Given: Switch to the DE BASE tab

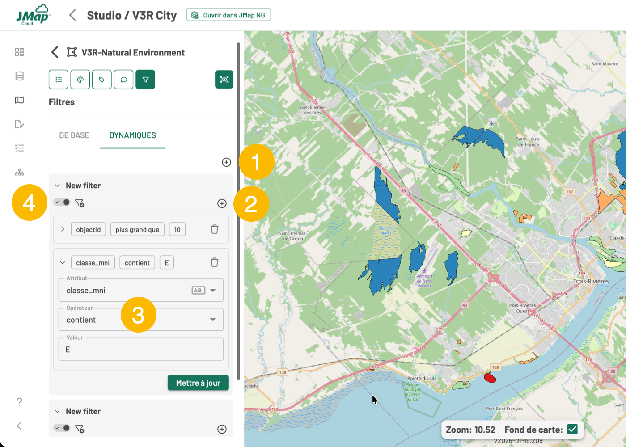Looking at the screenshot, I should tap(74, 135).
